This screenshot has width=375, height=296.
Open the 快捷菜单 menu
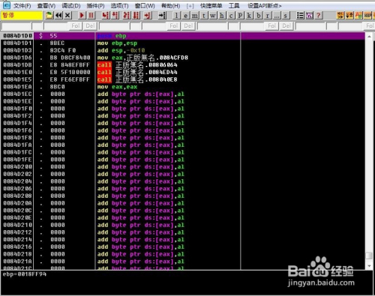211,5
